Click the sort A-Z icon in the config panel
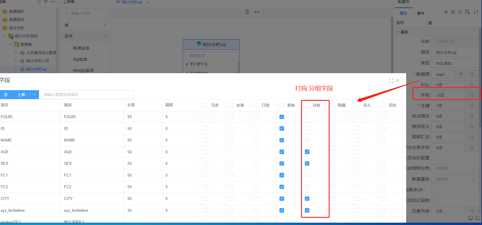The height and width of the screenshot is (225, 482). [x=476, y=12]
